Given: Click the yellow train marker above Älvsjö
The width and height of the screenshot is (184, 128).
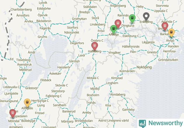Looking at the screenshot, I should click(x=171, y=33).
